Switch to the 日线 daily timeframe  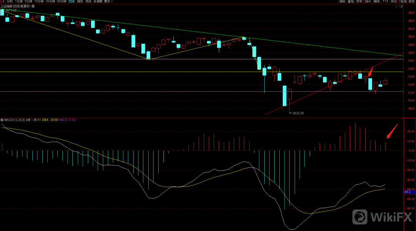[x=71, y=2]
